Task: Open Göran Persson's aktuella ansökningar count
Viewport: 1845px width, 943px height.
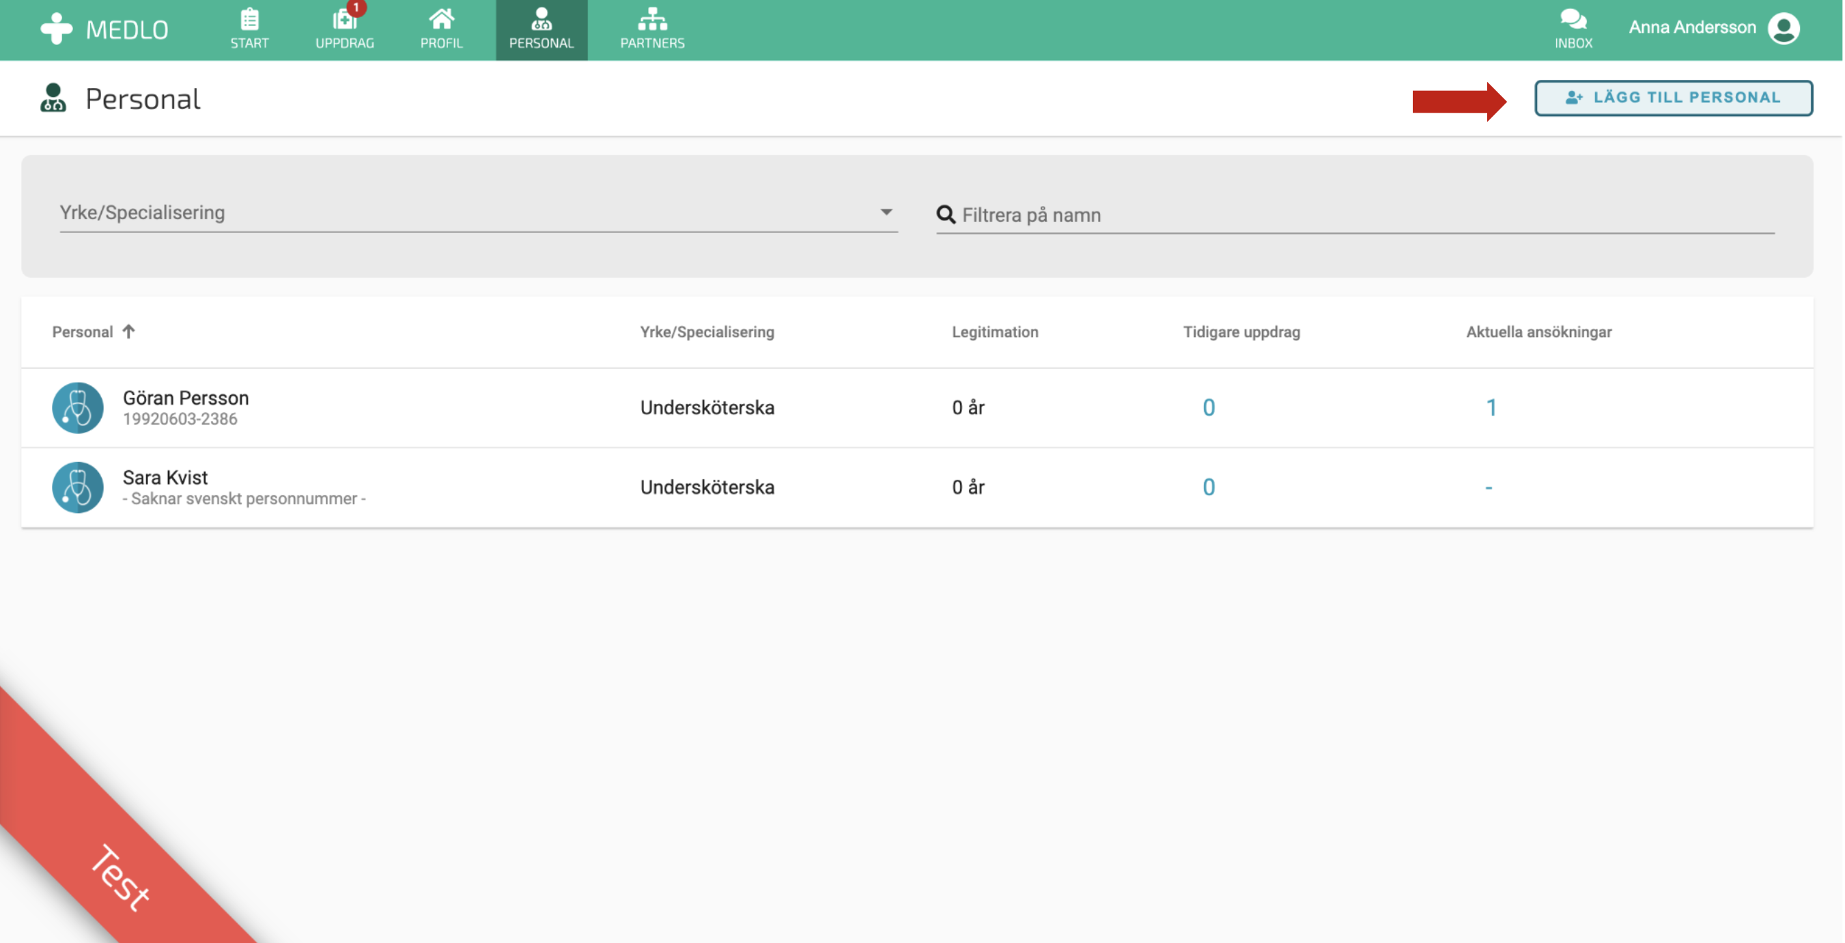Action: point(1491,408)
